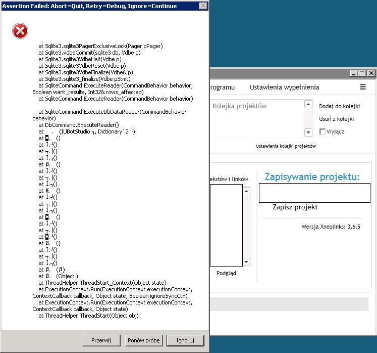Click the Zapisz projekt button
The height and width of the screenshot is (353, 377).
[295, 207]
